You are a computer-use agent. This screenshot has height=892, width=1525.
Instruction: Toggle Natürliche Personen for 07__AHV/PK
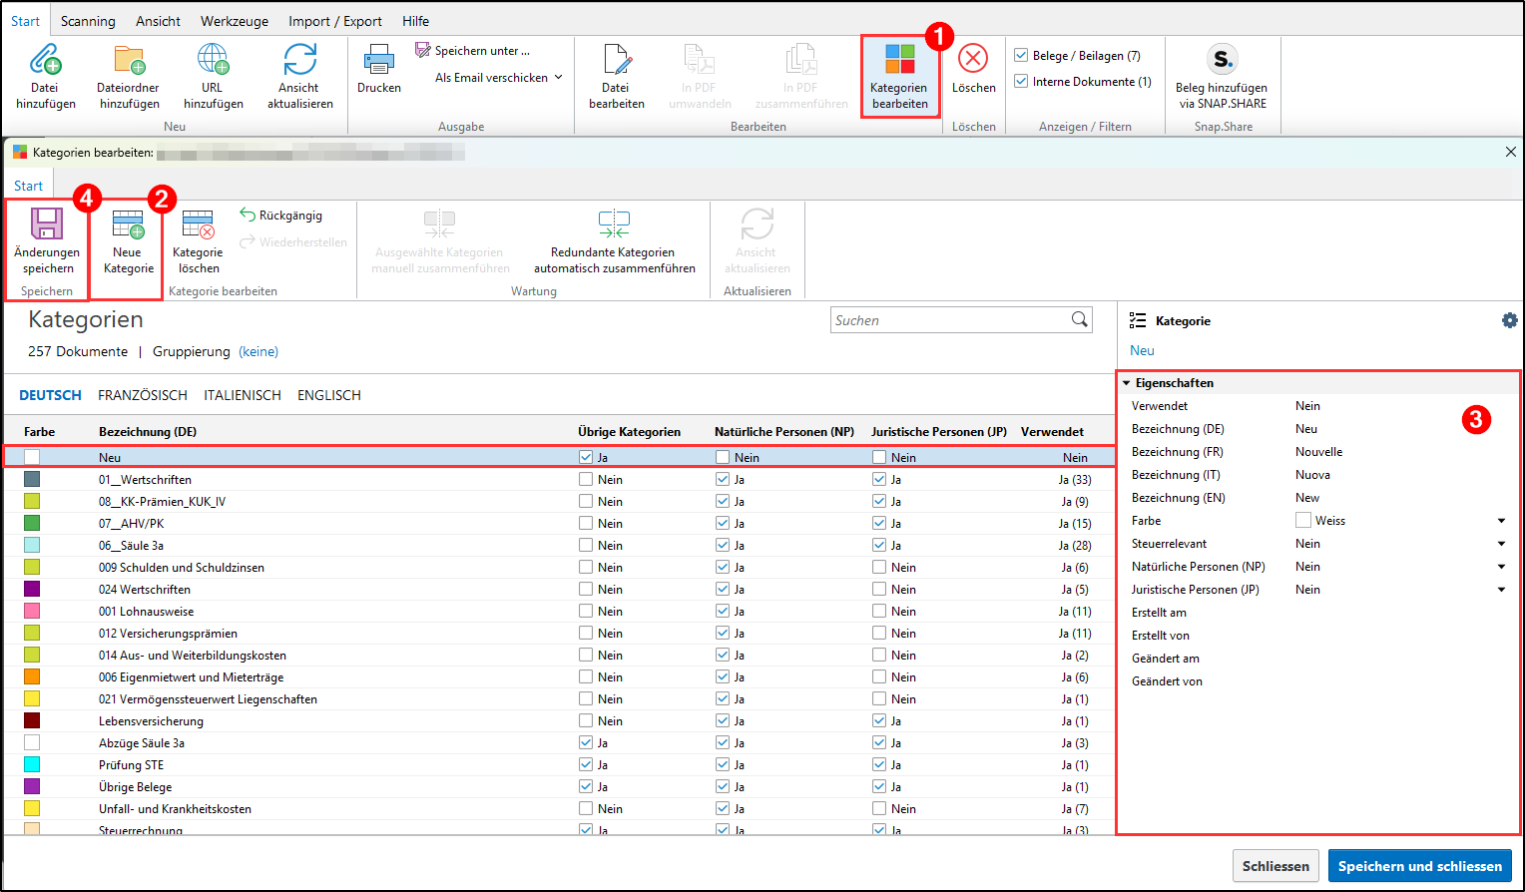click(x=723, y=523)
